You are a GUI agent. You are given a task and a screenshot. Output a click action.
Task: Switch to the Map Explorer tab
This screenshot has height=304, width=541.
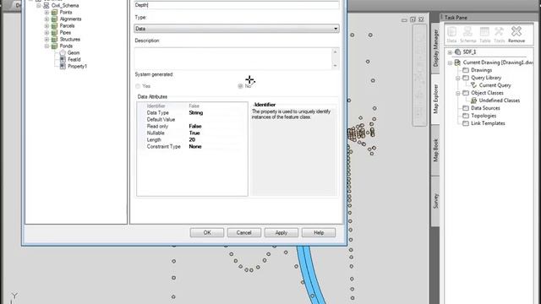[x=435, y=99]
